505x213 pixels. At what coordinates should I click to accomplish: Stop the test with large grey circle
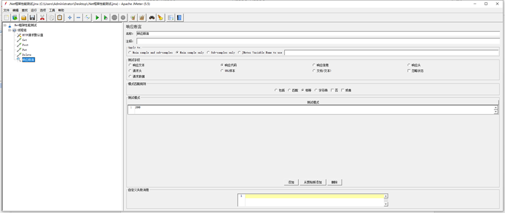coord(114,18)
